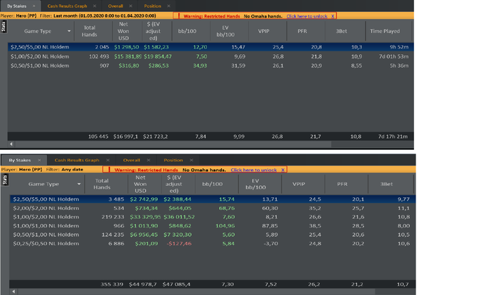
Task: Click bottom 'Click here to unlock' link
Action: tap(254, 170)
